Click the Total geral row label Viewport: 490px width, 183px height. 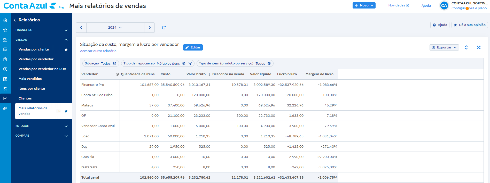(x=90, y=178)
